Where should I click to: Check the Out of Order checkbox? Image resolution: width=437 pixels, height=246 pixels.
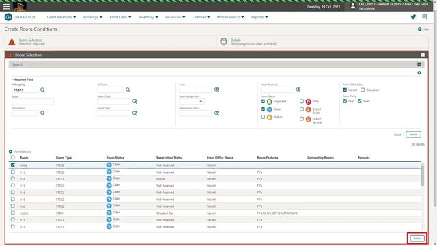[x=302, y=109]
